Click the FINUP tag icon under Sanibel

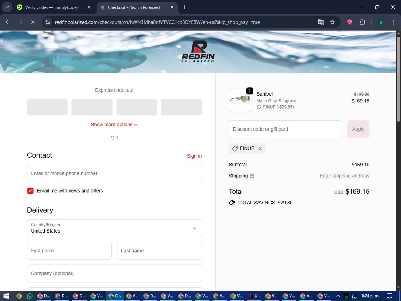tap(259, 107)
